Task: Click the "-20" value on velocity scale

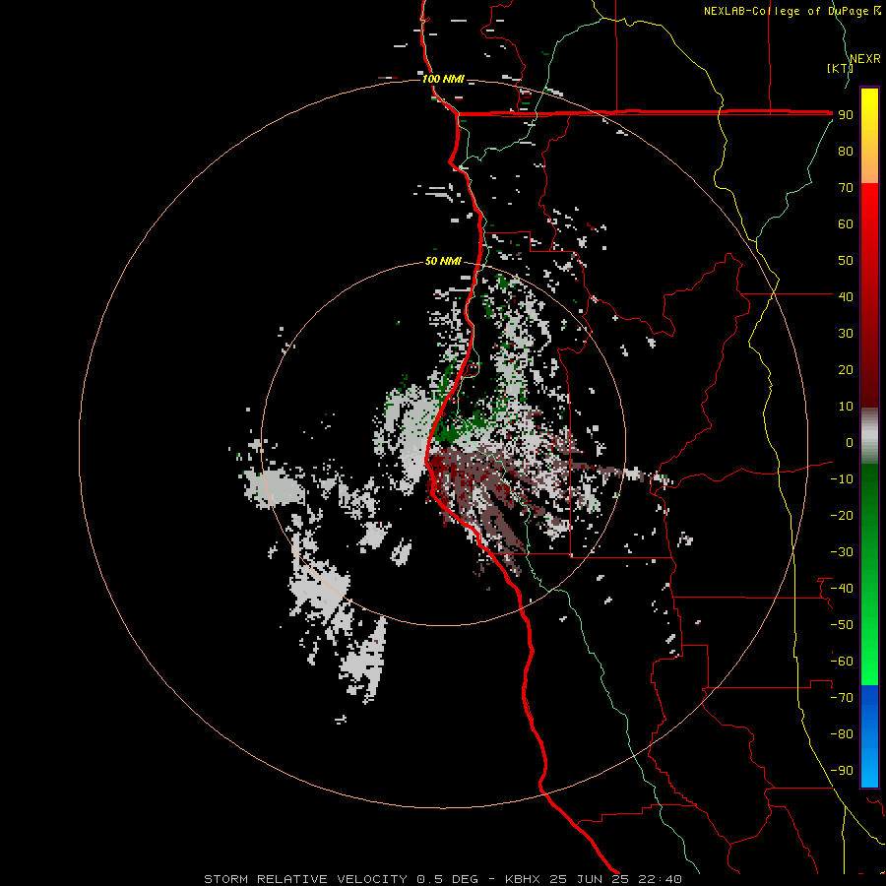Action: [x=842, y=515]
